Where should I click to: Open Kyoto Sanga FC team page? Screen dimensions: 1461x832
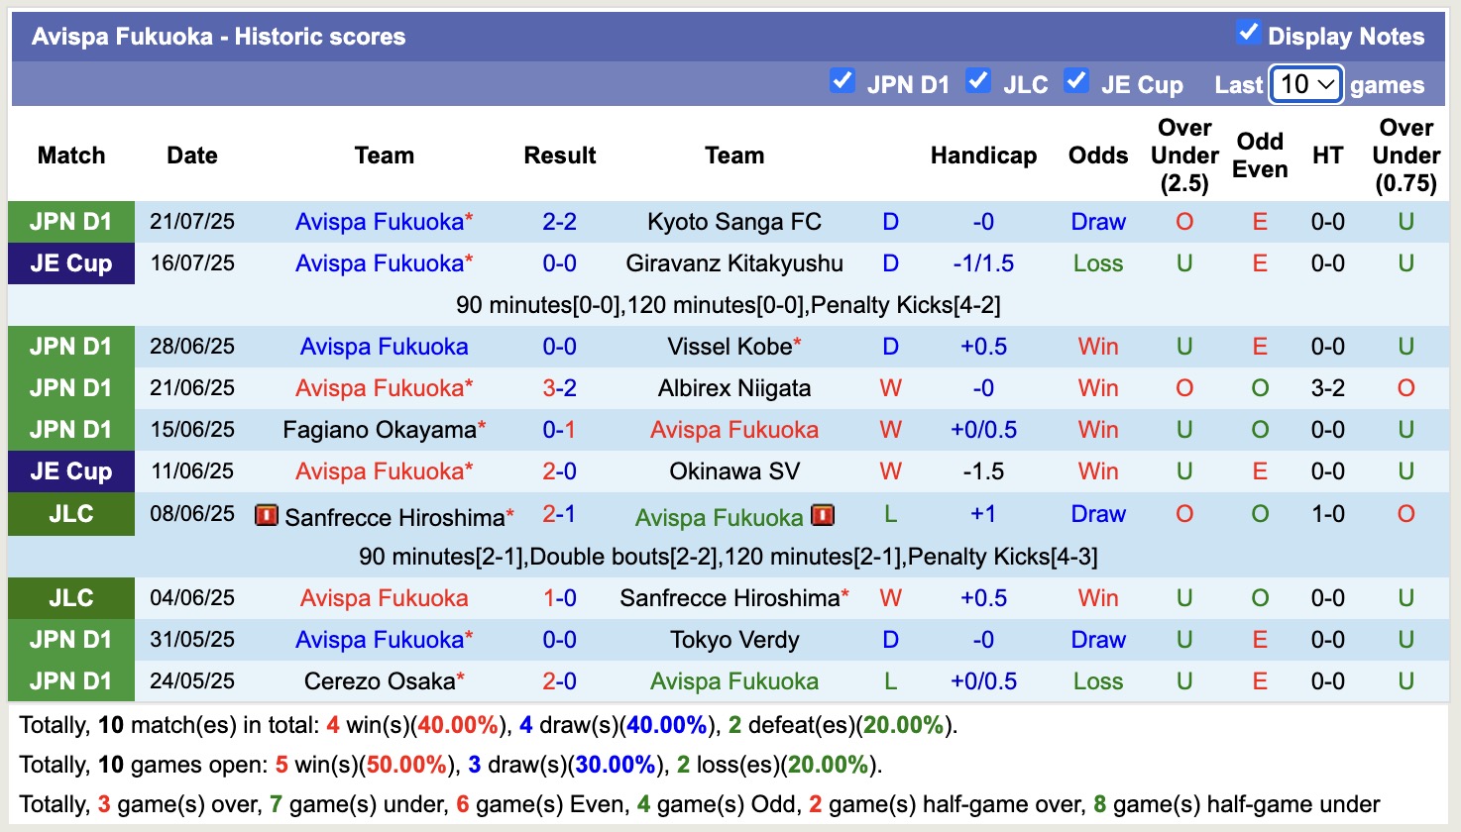[x=733, y=221]
